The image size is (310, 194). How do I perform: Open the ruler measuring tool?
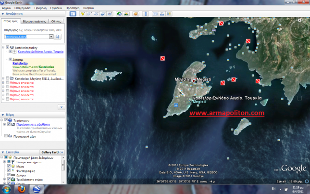tap(146, 13)
